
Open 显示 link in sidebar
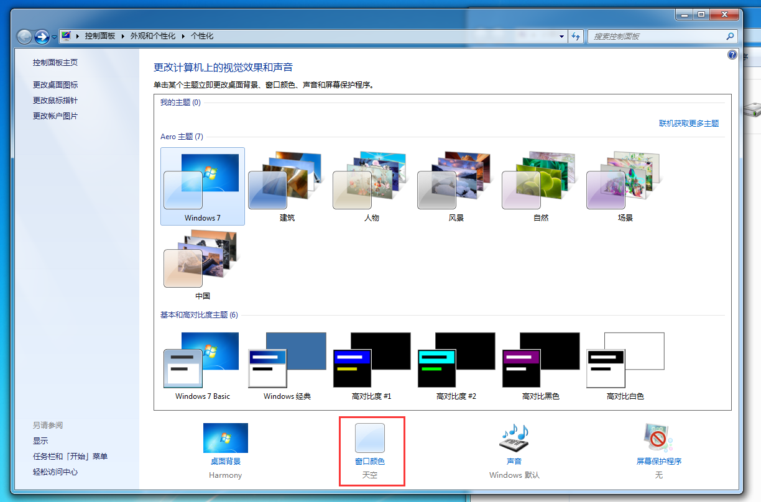[x=40, y=441]
